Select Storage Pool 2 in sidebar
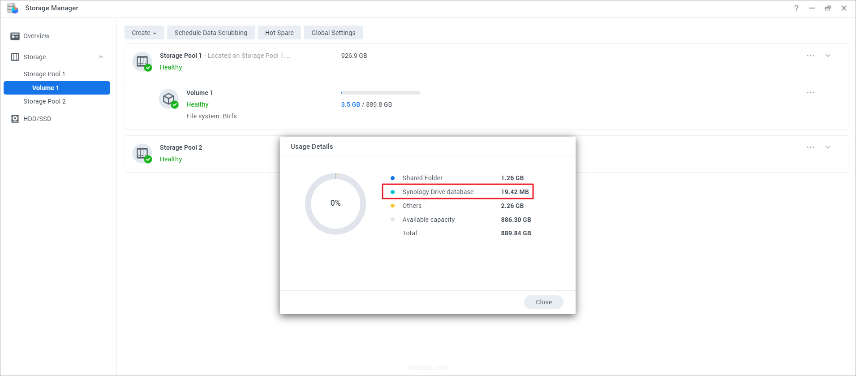 tap(44, 101)
